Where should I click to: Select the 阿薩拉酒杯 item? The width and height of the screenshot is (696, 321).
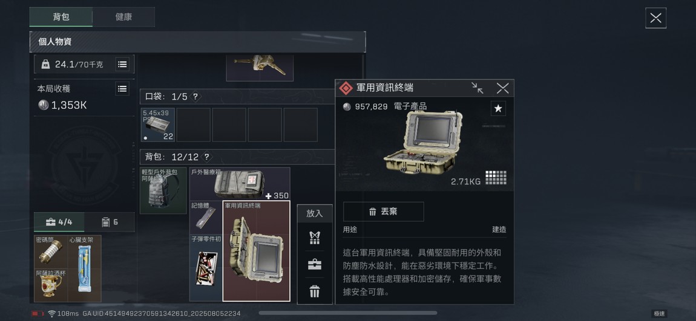tap(51, 285)
